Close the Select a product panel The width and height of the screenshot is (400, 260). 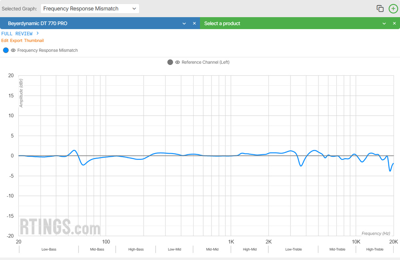394,24
